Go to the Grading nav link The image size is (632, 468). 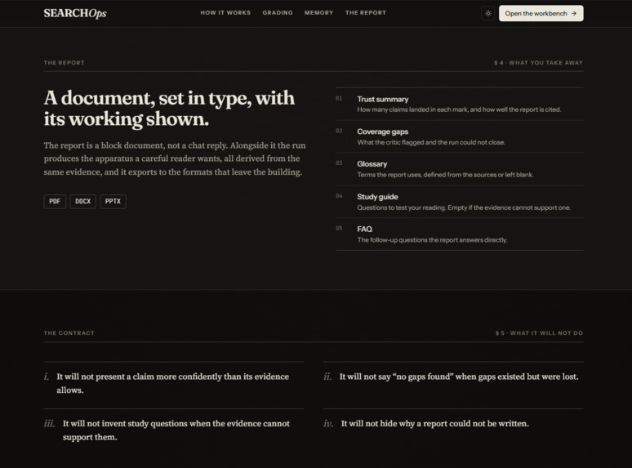tap(278, 13)
